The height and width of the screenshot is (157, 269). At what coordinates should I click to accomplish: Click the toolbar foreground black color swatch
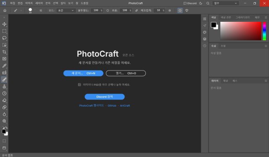coord(4,131)
